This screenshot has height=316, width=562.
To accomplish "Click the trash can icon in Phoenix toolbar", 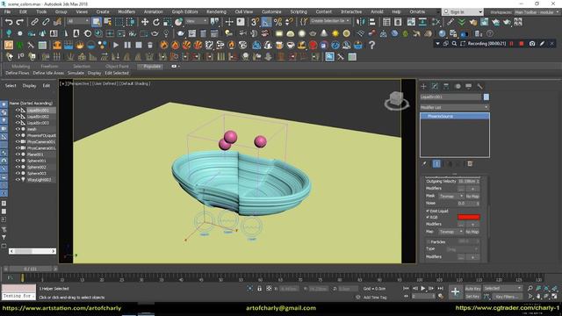I will pyautogui.click(x=150, y=45).
